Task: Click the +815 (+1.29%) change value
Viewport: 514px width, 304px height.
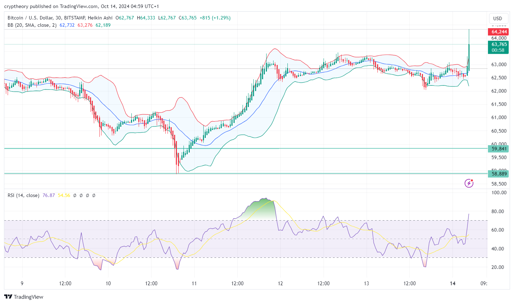Action: [x=215, y=18]
